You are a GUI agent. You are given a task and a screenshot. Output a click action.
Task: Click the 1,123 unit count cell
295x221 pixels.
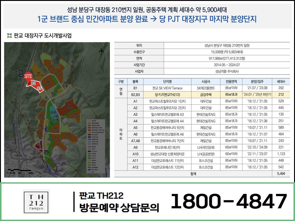281,154
